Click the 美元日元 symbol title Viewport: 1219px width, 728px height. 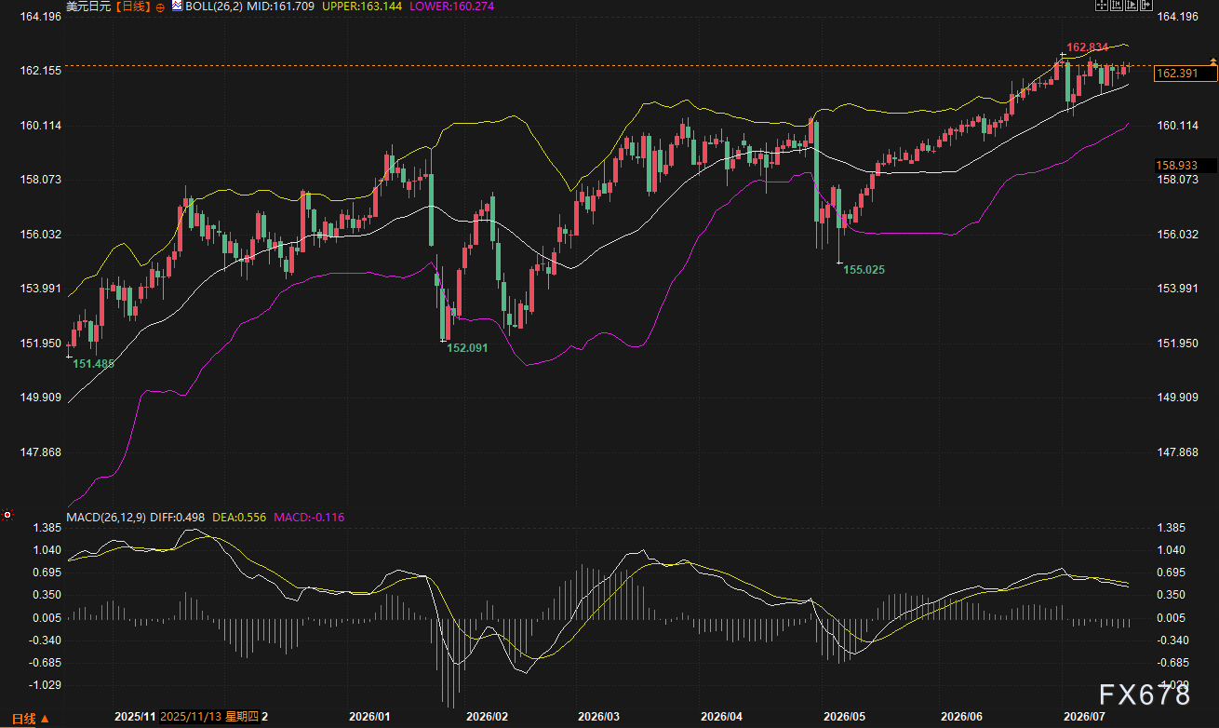[x=88, y=7]
